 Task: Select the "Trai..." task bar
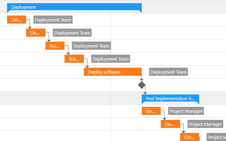click(x=74, y=59)
